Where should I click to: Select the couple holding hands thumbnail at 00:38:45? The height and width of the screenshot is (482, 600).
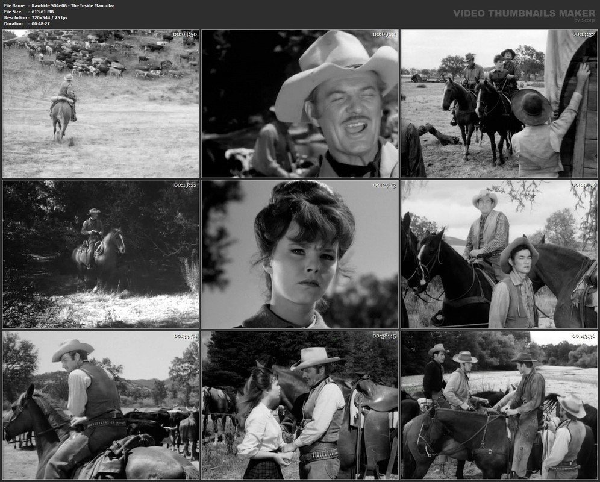(300, 405)
